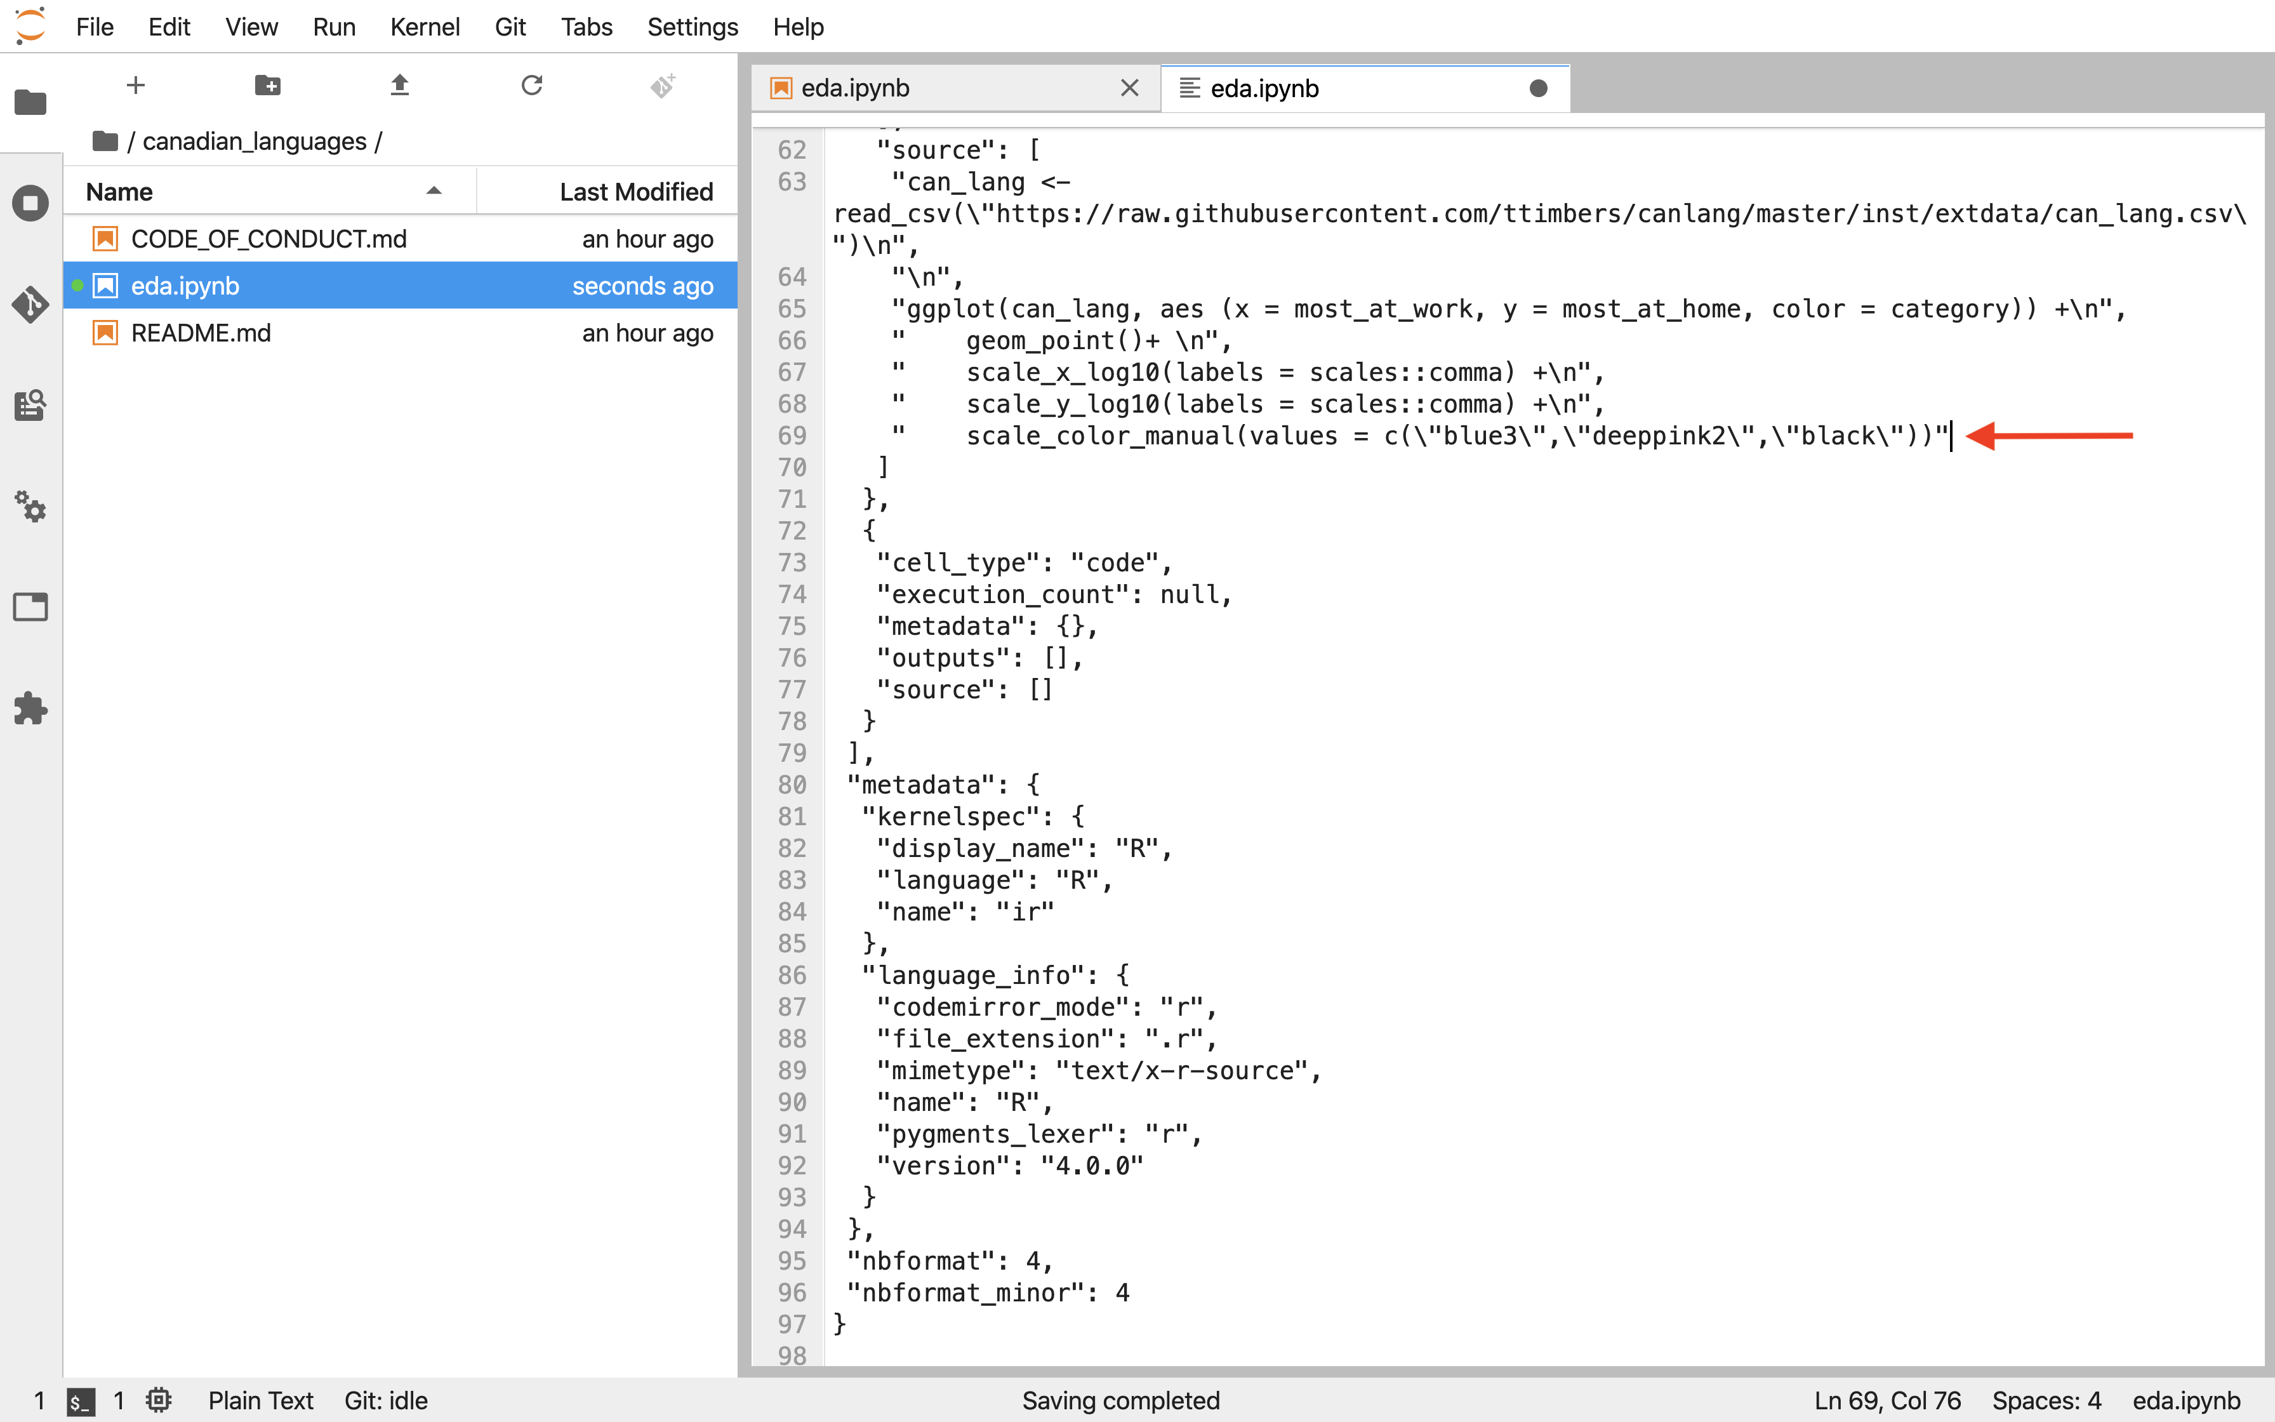Click line number 80 in the gutter
Screen dimensions: 2275x1422
(x=792, y=785)
